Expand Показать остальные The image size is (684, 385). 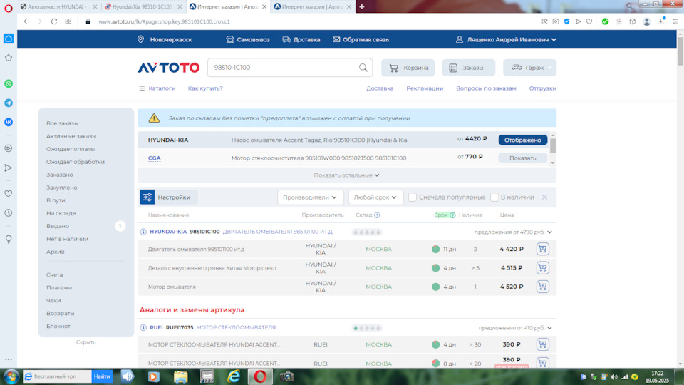pyautogui.click(x=347, y=175)
